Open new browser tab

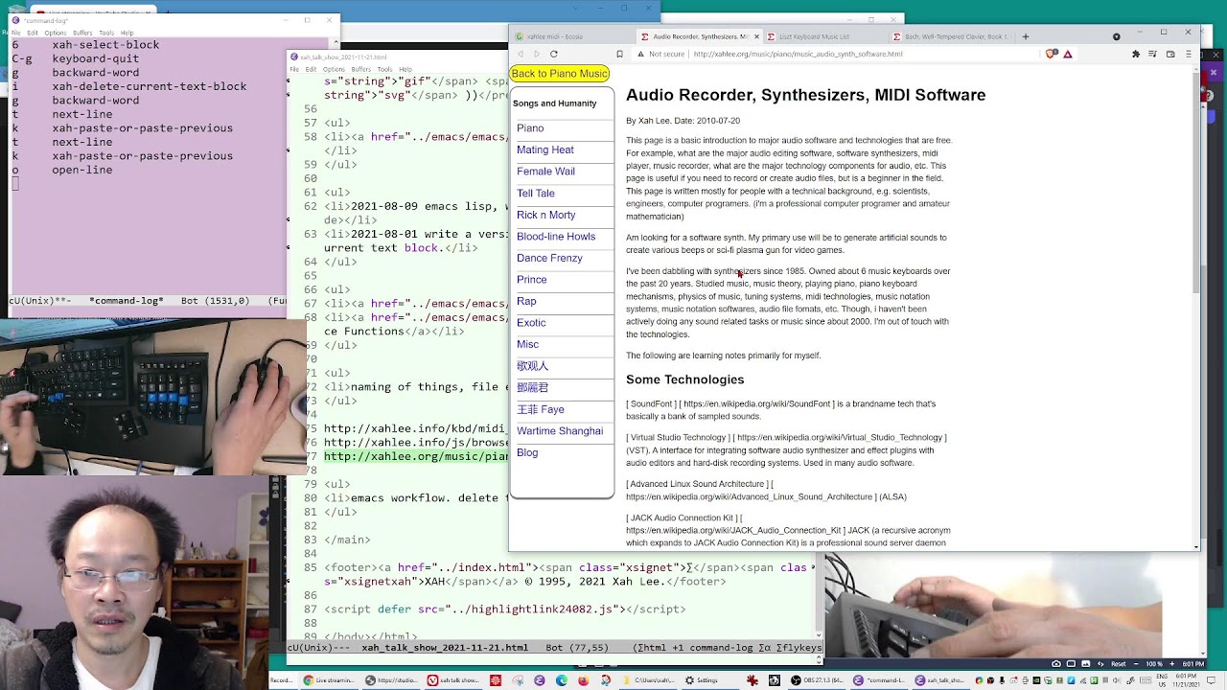tap(1025, 36)
